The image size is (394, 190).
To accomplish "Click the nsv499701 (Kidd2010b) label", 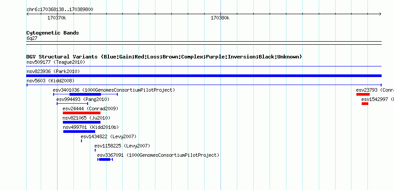I will click(91, 127).
